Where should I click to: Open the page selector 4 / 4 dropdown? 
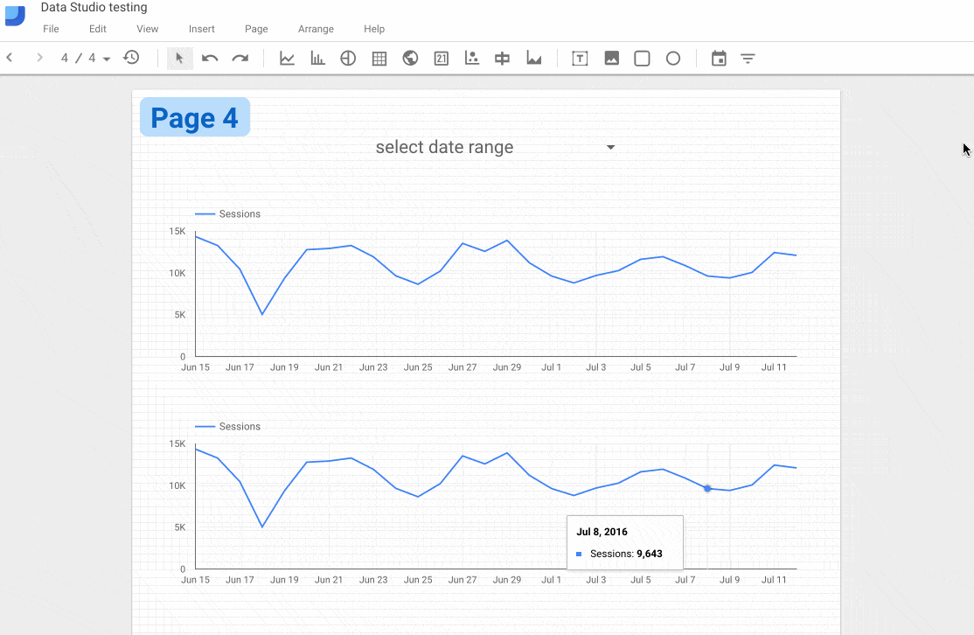click(86, 59)
